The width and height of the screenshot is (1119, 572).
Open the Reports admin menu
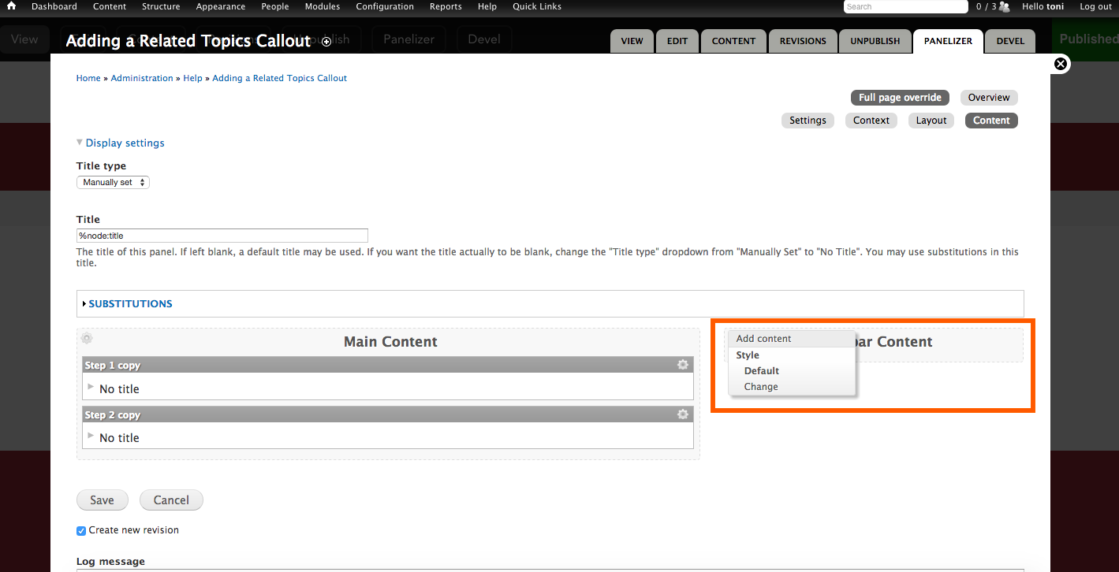point(446,6)
